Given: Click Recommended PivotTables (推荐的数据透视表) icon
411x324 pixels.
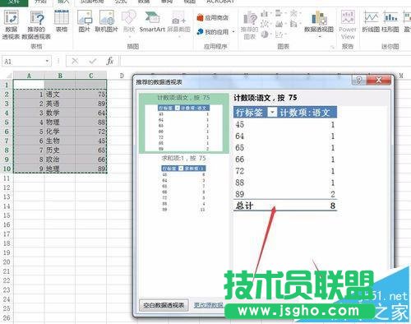Looking at the screenshot, I should click(36, 25).
